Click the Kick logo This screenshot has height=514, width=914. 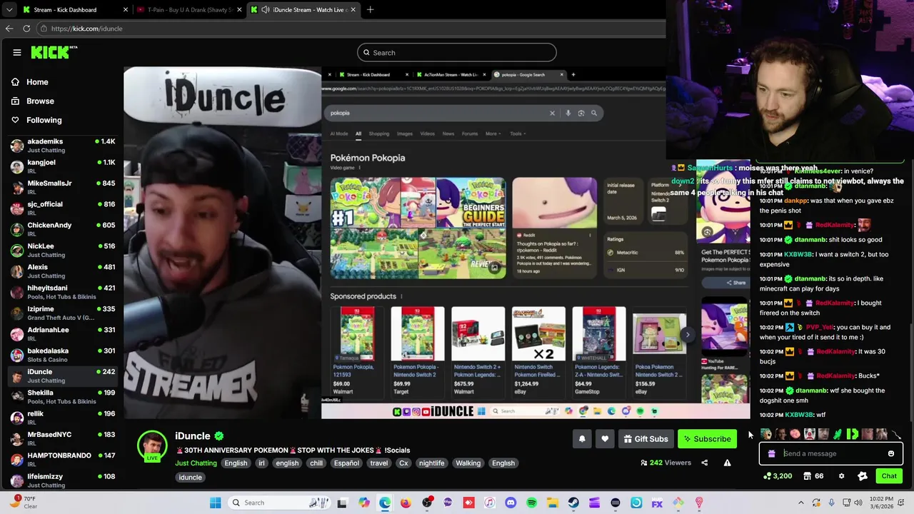tap(54, 52)
